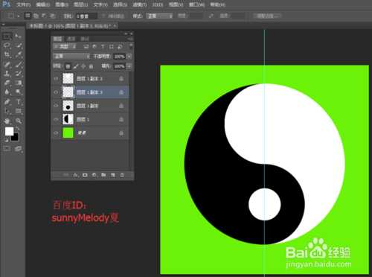Select the Rectangular Marquee tool
The width and height of the screenshot is (372, 277).
(7, 36)
